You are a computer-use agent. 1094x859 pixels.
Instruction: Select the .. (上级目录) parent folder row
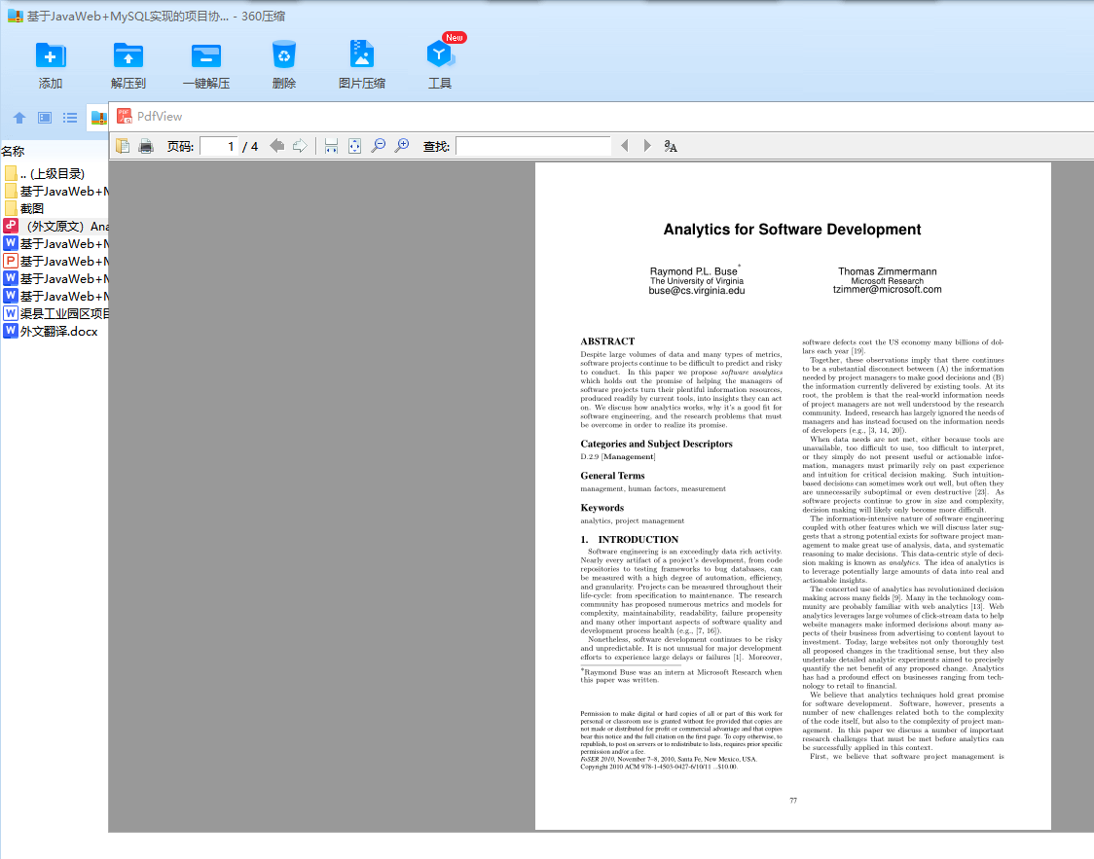coord(55,173)
